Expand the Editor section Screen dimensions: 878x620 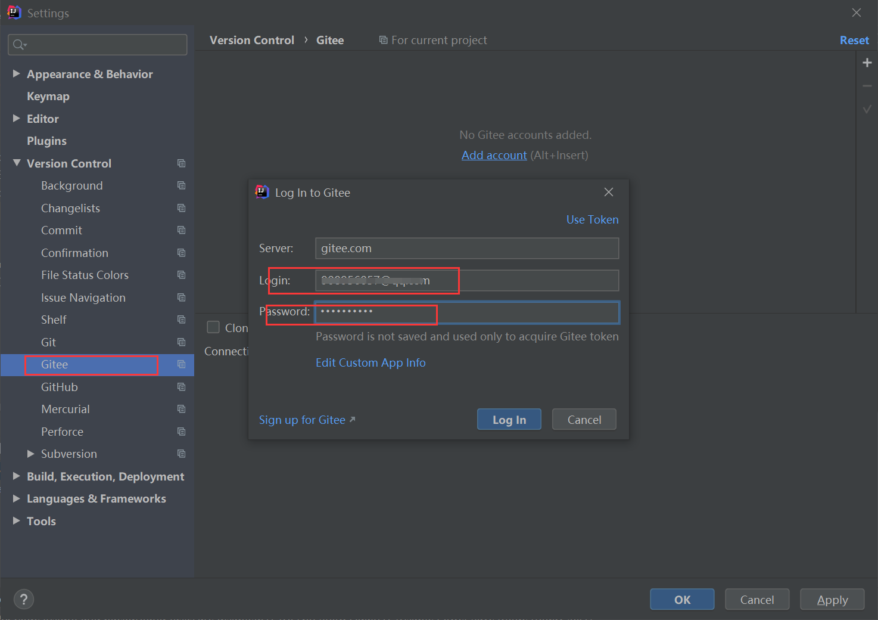pos(17,118)
